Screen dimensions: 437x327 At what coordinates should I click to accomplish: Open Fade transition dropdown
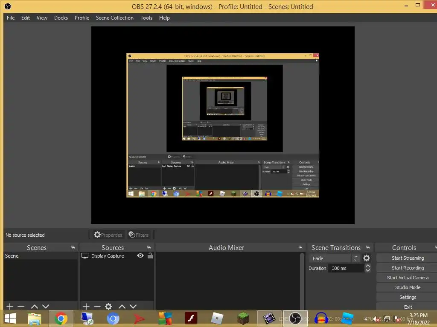334,258
